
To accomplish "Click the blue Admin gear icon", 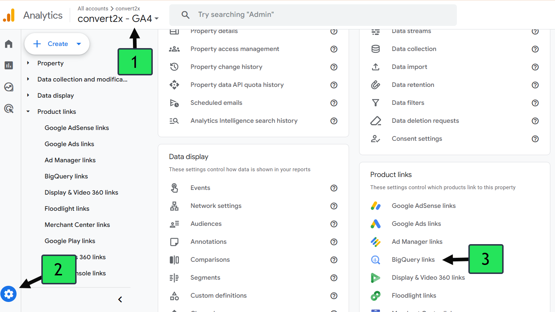I will point(9,294).
